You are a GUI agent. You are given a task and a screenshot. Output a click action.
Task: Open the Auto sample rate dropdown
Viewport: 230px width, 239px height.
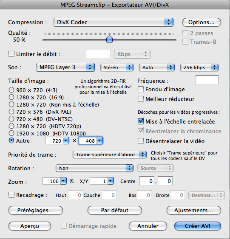tap(157, 67)
